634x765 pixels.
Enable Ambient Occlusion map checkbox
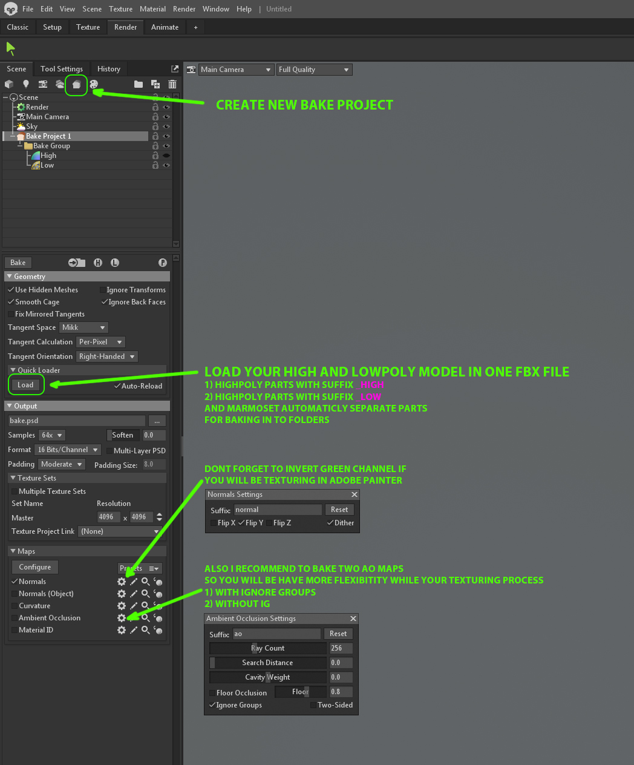tap(15, 618)
